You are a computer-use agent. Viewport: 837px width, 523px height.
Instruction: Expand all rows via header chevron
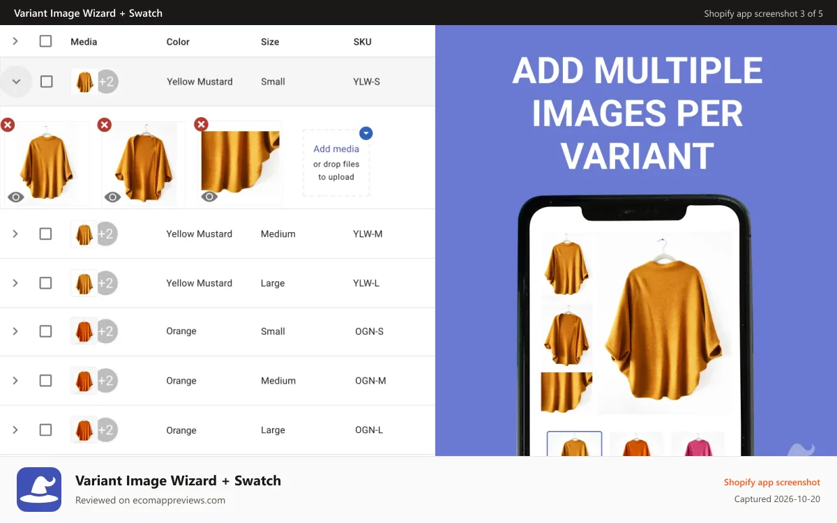(15, 41)
